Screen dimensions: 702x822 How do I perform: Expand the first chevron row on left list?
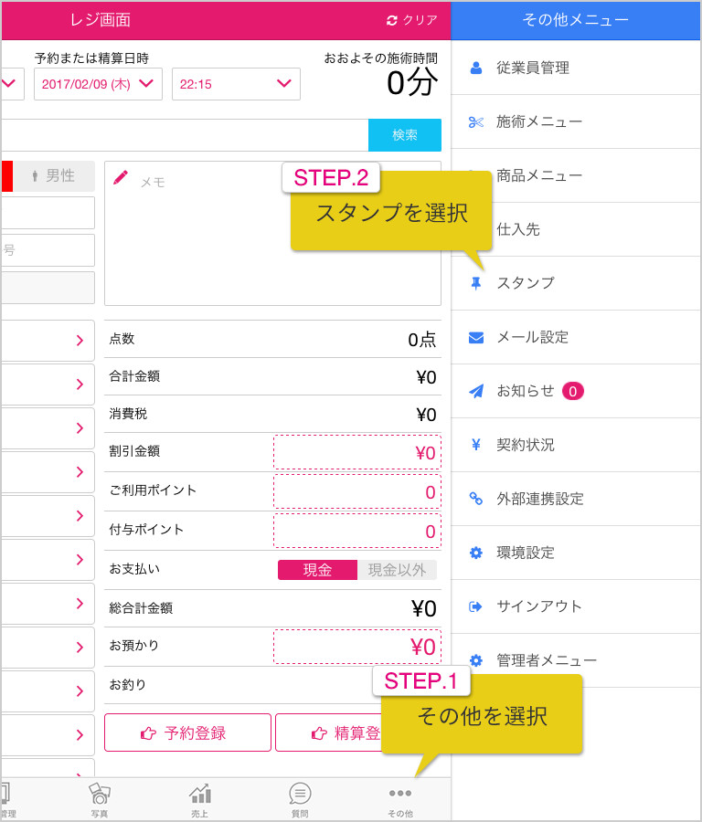(48, 341)
